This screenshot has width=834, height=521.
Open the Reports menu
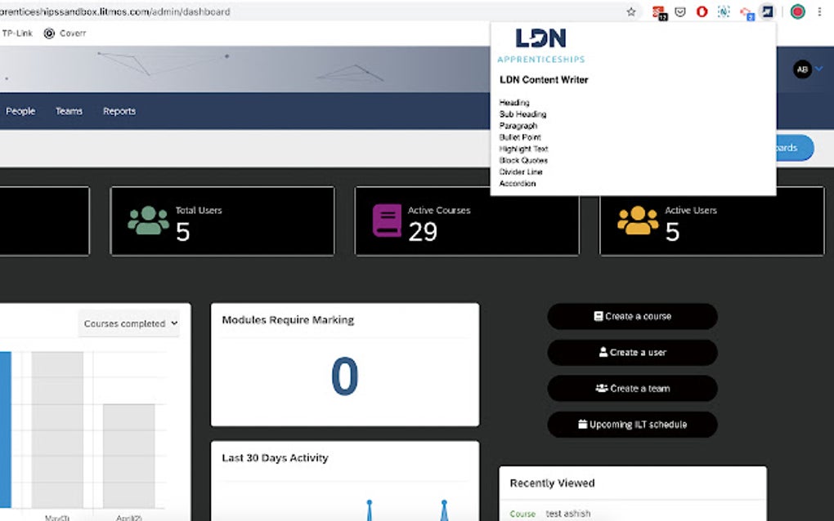click(x=119, y=110)
